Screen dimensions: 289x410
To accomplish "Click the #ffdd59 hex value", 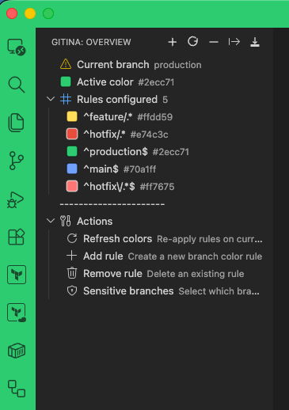I will (155, 117).
